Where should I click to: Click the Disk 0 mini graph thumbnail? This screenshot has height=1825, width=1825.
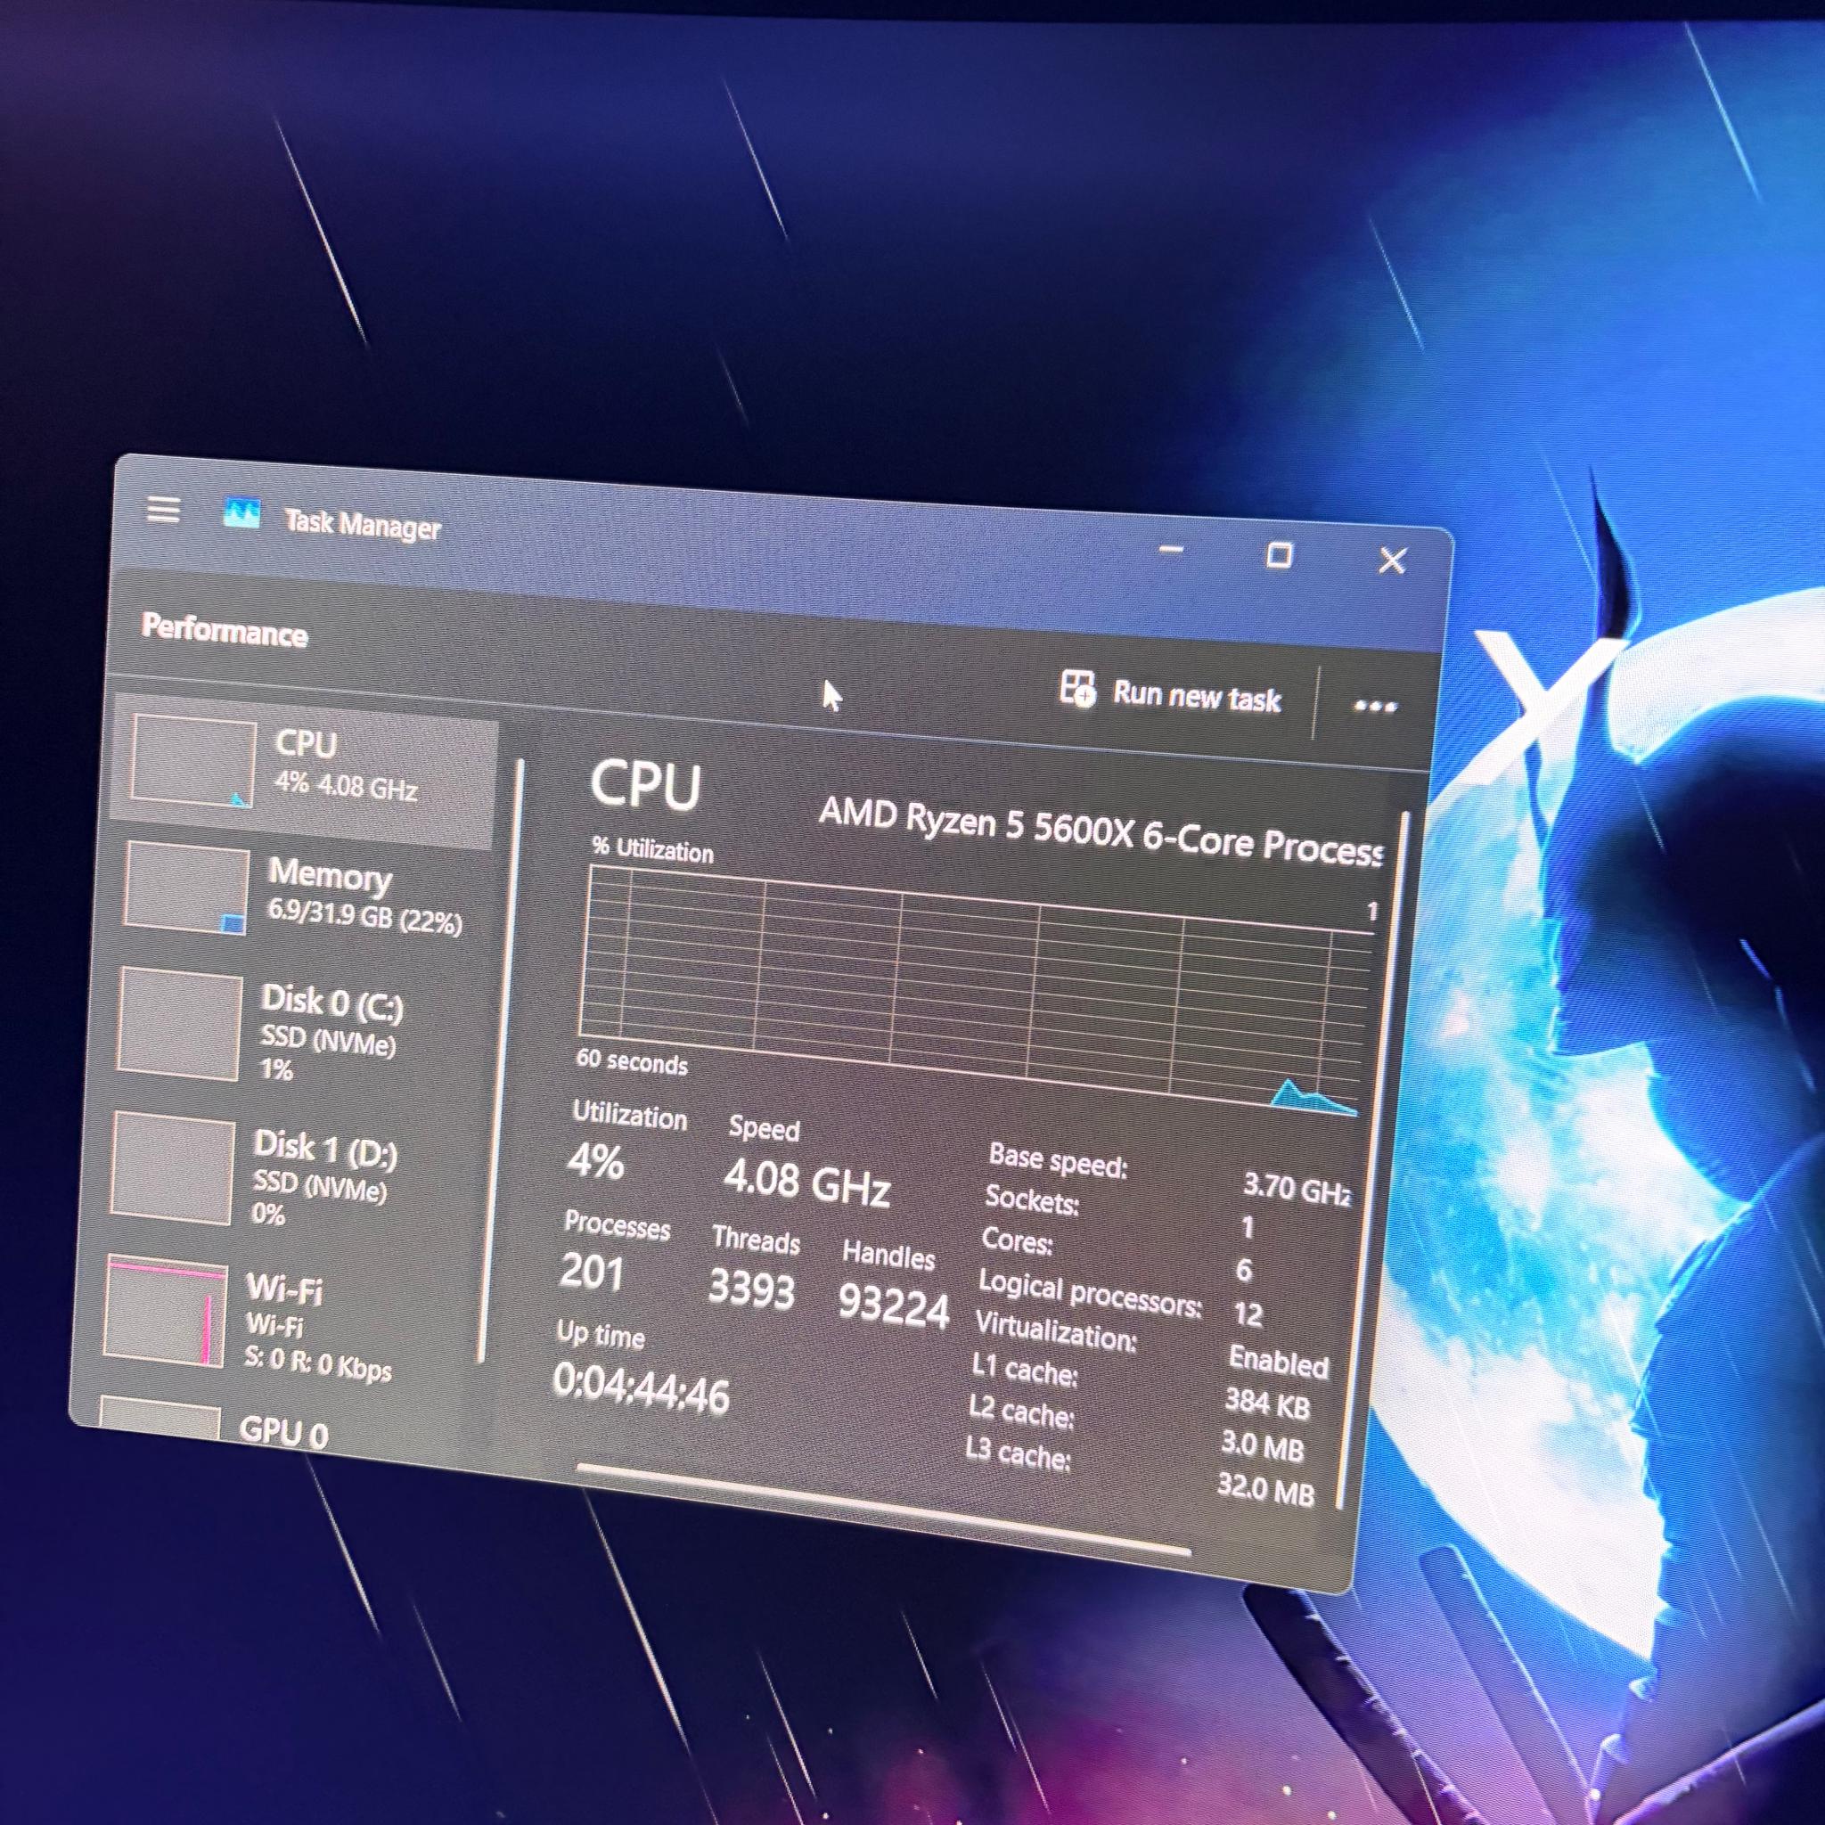179,1024
